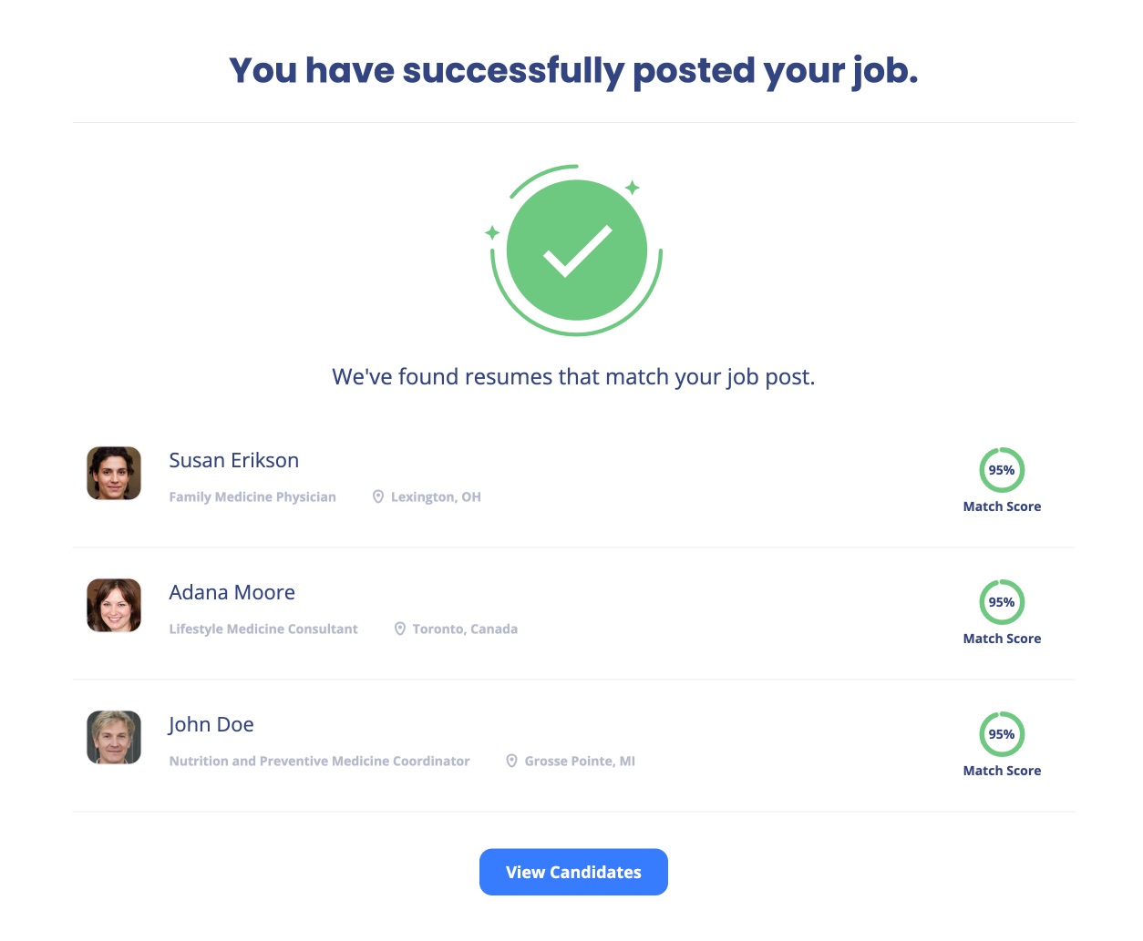Click Susan Erikson's 95% match score ring
The width and height of the screenshot is (1143, 941).
tap(1002, 469)
